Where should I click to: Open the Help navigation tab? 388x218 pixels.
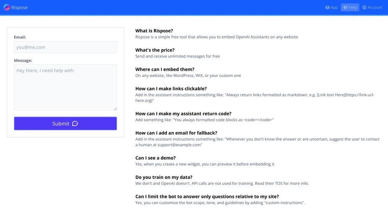(x=350, y=8)
